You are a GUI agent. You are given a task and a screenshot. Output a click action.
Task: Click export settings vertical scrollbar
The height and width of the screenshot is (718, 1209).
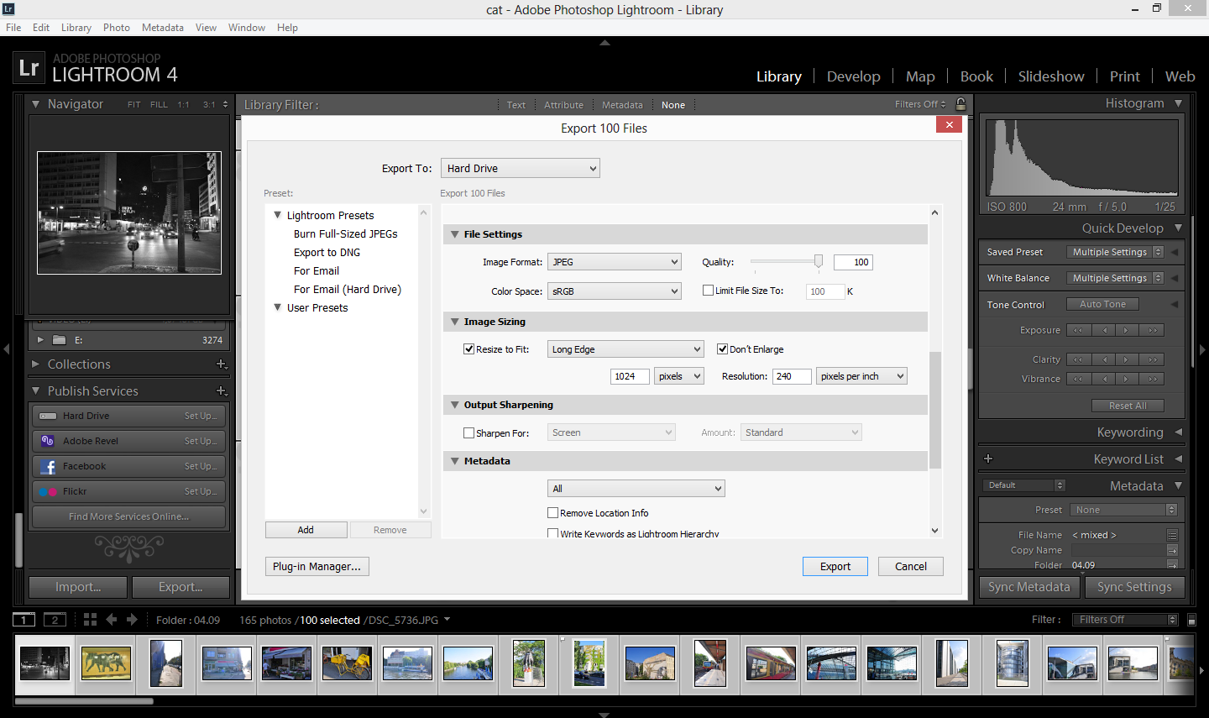(x=935, y=410)
